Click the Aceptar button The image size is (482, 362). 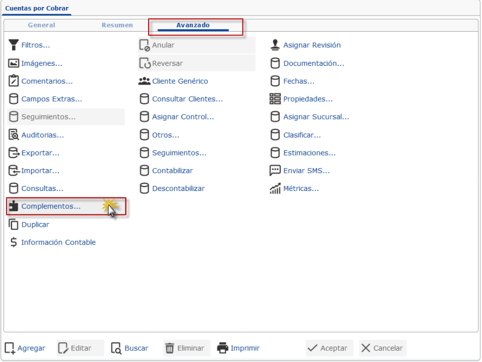coord(330,348)
